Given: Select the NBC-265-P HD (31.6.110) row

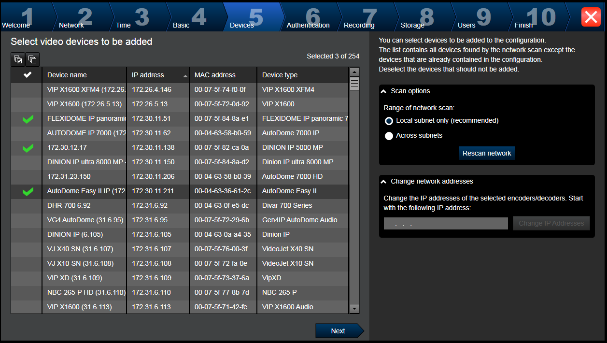Looking at the screenshot, I should (180, 292).
